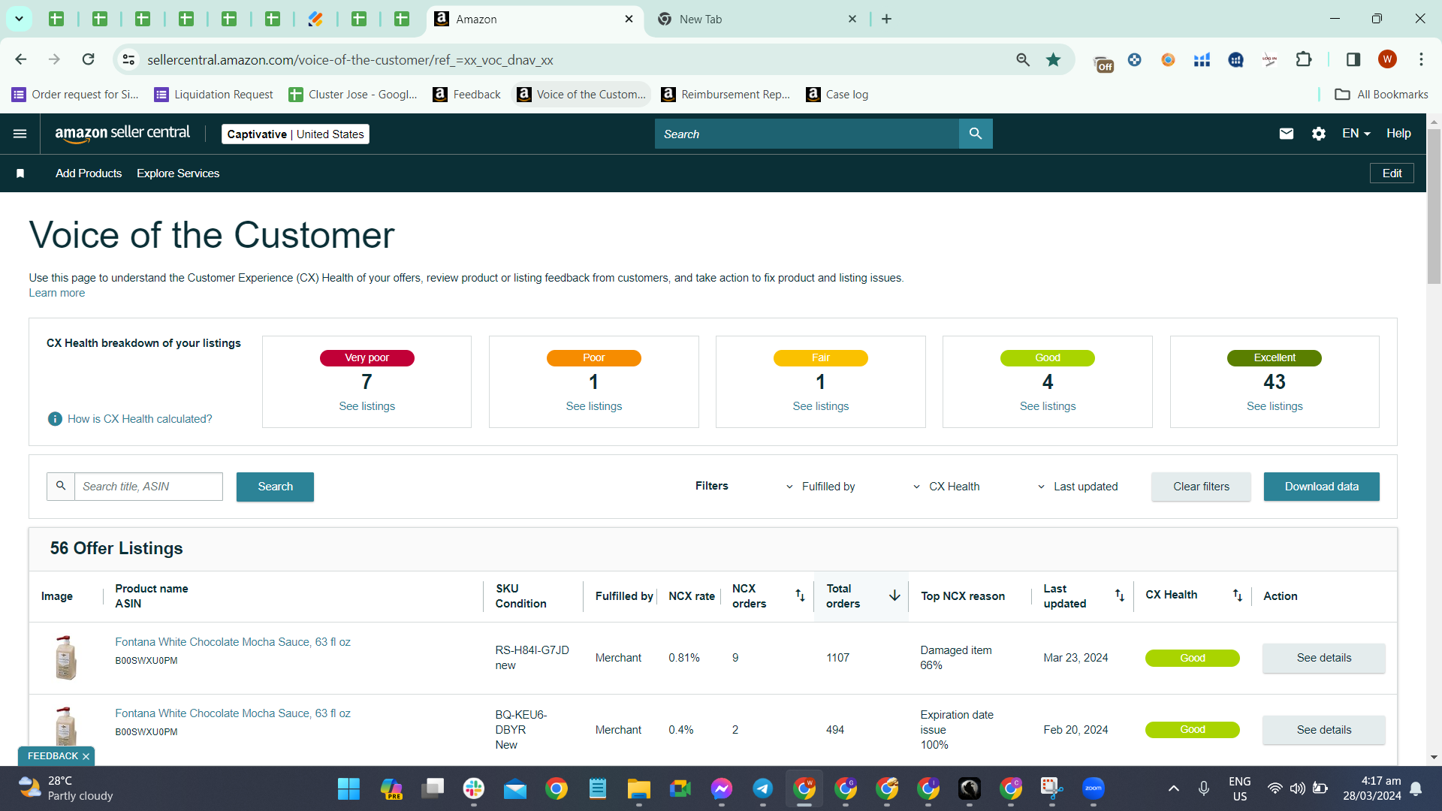This screenshot has width=1442, height=811.
Task: Click the bookmark flag icon beside Add Products
Action: [x=20, y=173]
